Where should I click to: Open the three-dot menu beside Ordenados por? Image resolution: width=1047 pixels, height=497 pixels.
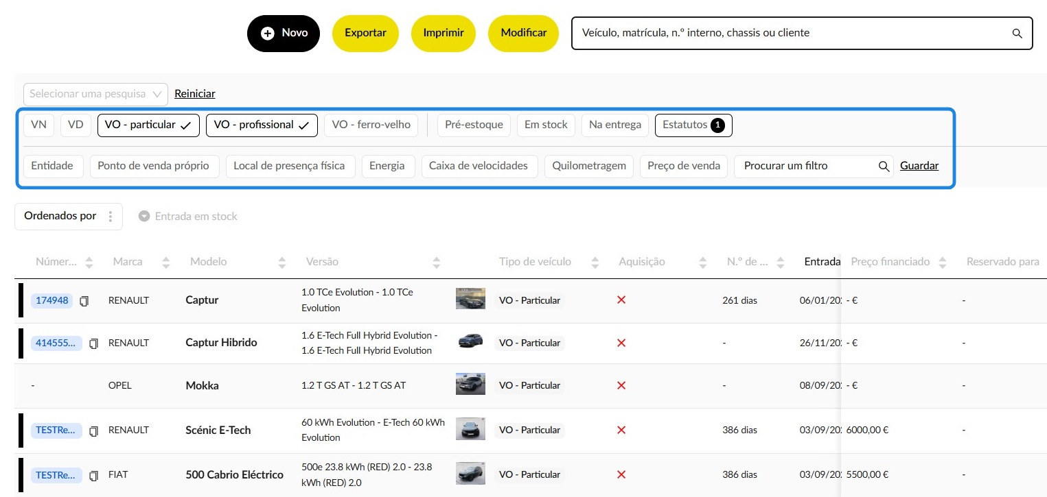[111, 217]
